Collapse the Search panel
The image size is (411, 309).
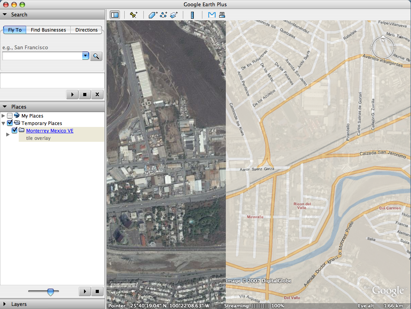[4, 14]
